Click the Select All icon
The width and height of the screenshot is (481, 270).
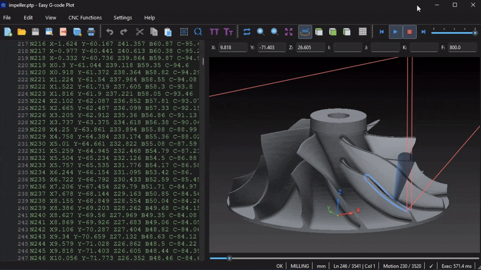click(184, 32)
